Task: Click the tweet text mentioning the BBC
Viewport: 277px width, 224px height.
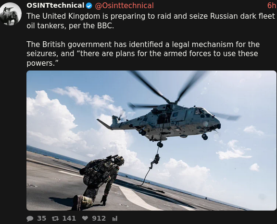Action: pyautogui.click(x=151, y=21)
